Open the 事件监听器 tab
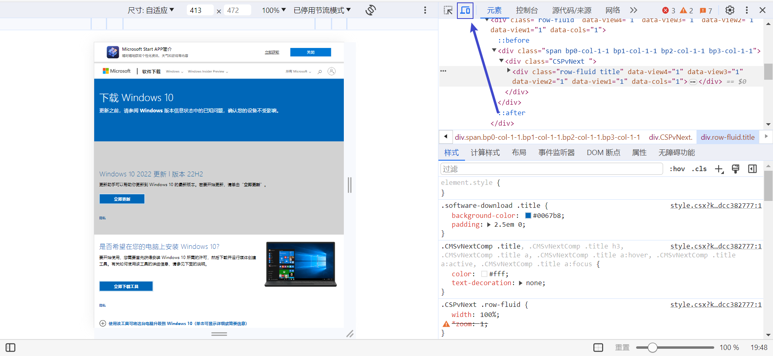773x356 pixels. point(557,153)
